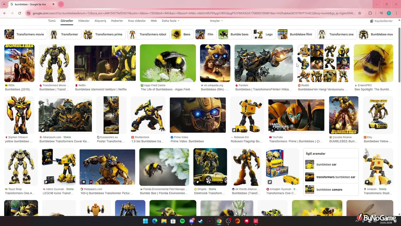Screen dimensions: 401x226
Task: Open the Shutterstock bumblebee image
Action: [148, 115]
